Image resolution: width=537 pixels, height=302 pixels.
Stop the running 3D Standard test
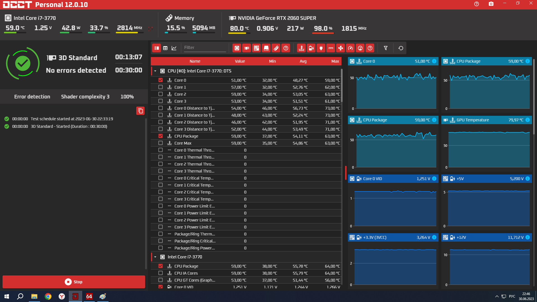(74, 282)
